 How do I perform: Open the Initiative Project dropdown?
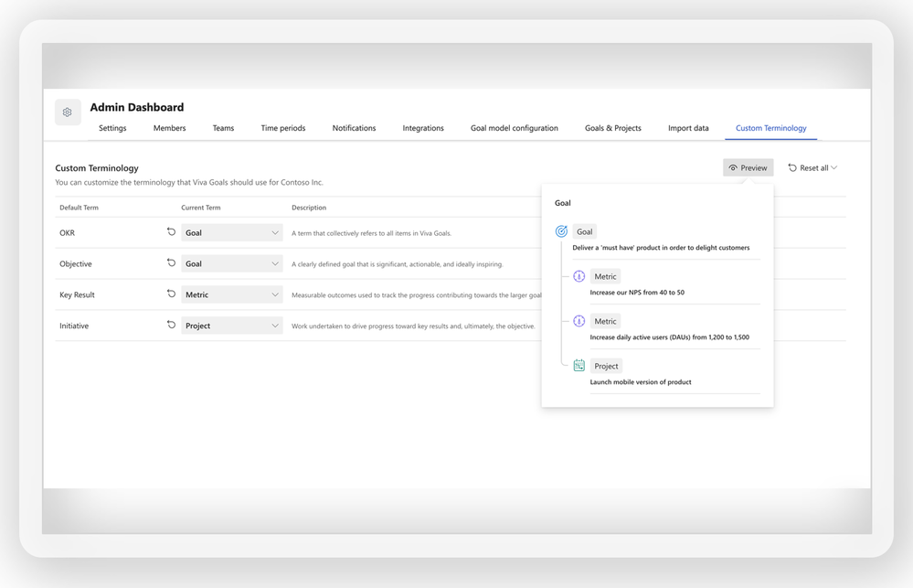click(x=232, y=326)
